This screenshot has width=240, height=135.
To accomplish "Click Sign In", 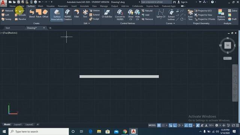I will coord(182,2).
